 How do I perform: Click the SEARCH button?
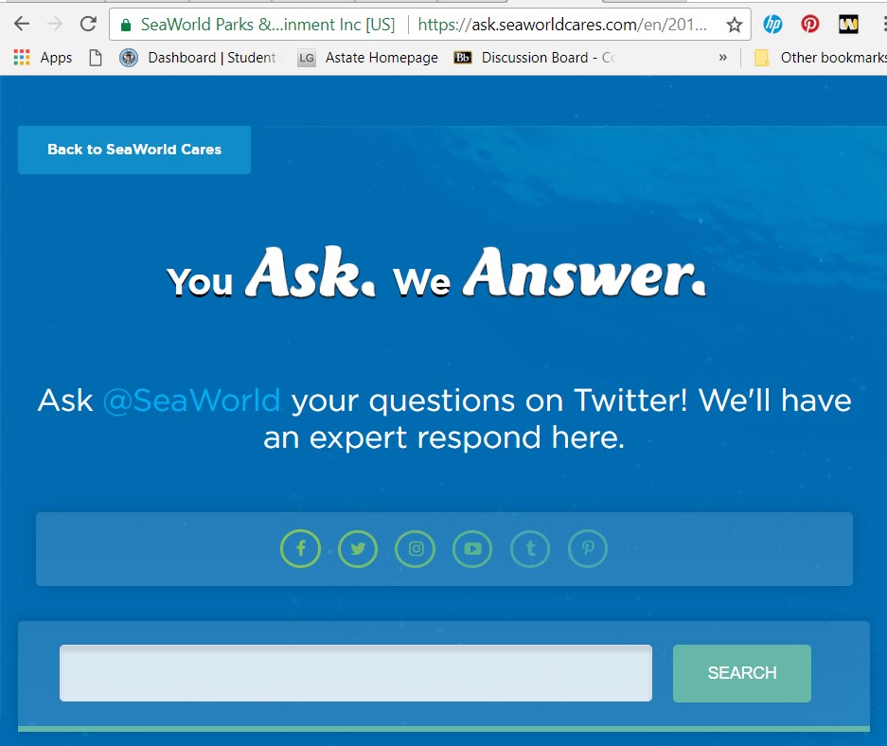pyautogui.click(x=741, y=673)
